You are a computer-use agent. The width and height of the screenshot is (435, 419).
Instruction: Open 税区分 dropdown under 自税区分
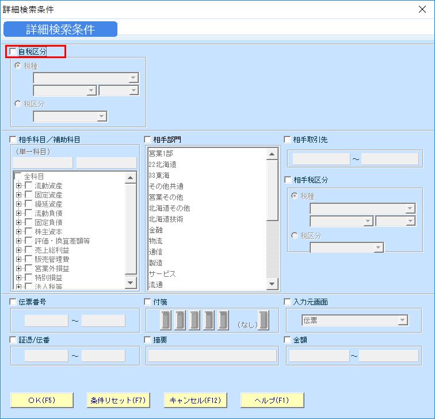[x=101, y=116]
